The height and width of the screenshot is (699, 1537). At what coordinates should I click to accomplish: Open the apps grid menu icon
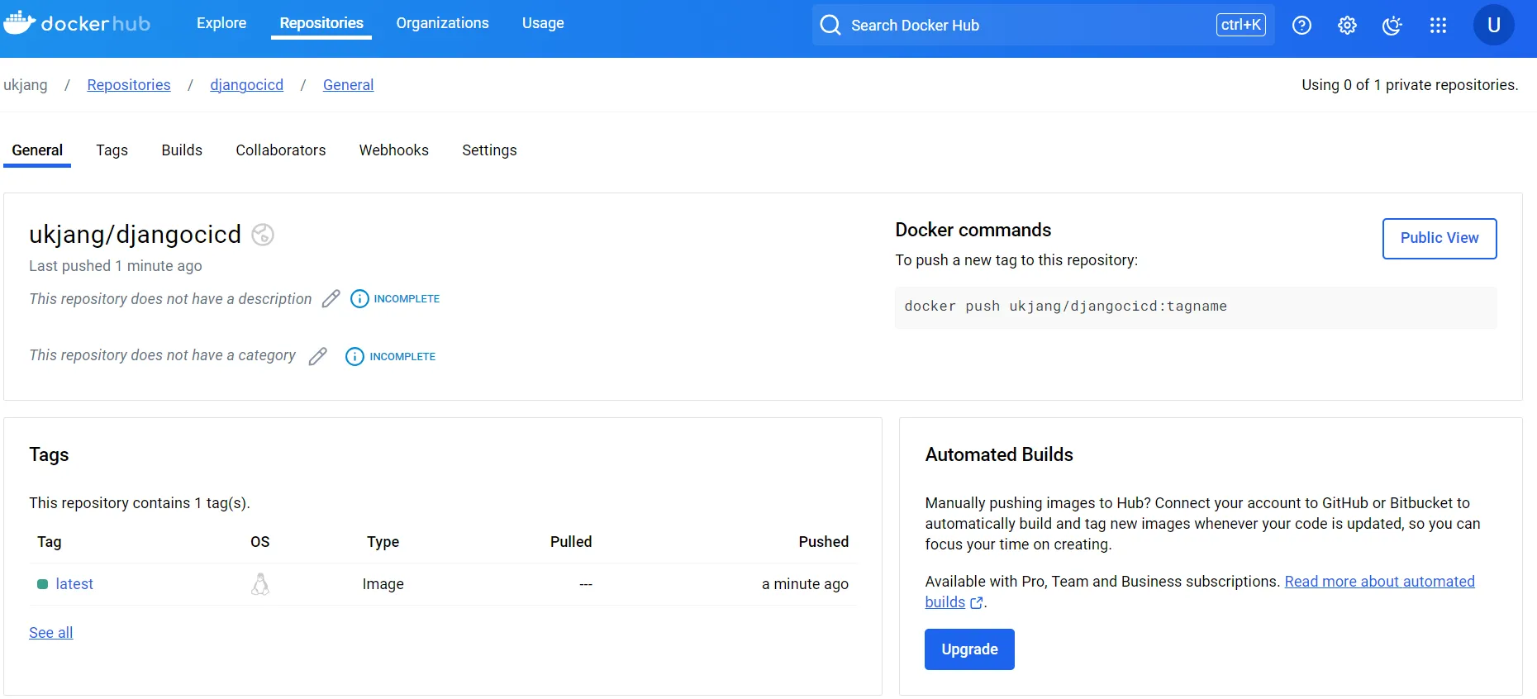click(x=1438, y=26)
